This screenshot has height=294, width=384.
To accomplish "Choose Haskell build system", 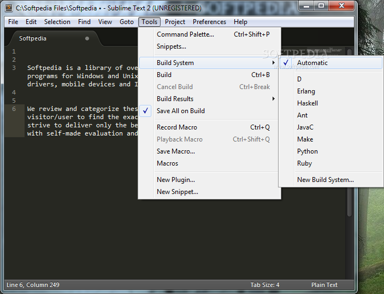I will pyautogui.click(x=331, y=103).
